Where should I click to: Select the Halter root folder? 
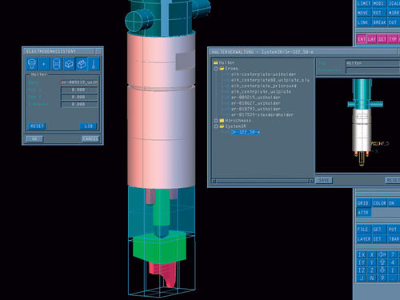point(224,62)
